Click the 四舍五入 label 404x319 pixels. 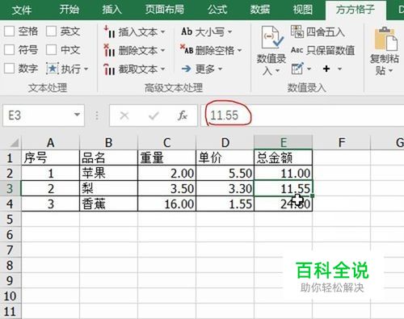point(326,32)
